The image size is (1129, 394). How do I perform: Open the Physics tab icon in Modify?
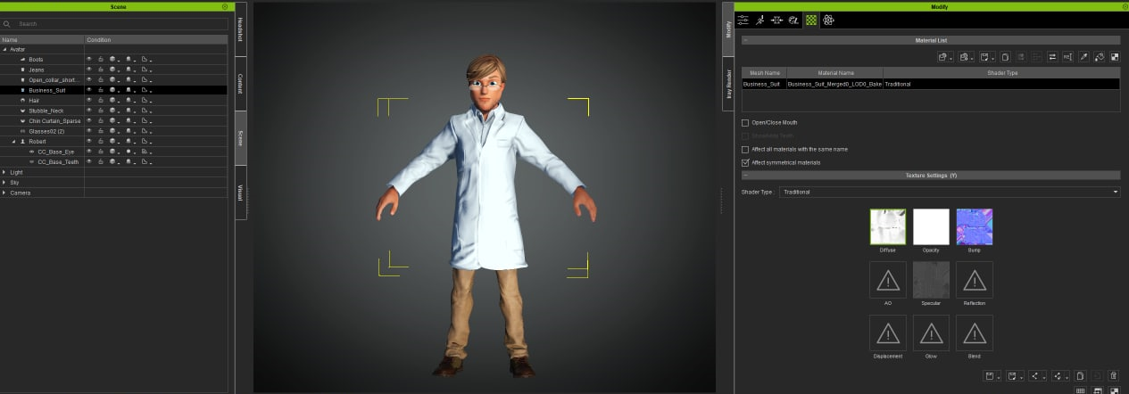click(794, 20)
